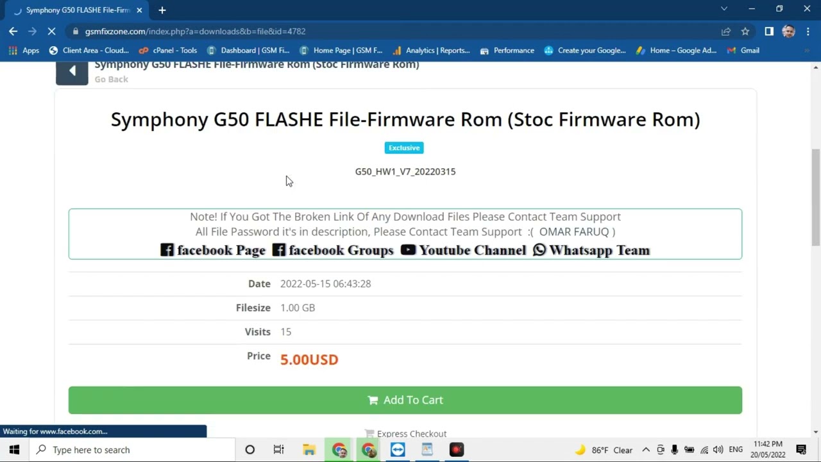Image resolution: width=821 pixels, height=462 pixels.
Task: Click the Add To Cart button
Action: (405, 400)
